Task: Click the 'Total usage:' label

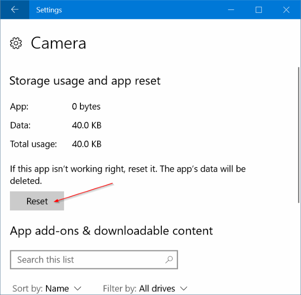Action: click(x=34, y=144)
